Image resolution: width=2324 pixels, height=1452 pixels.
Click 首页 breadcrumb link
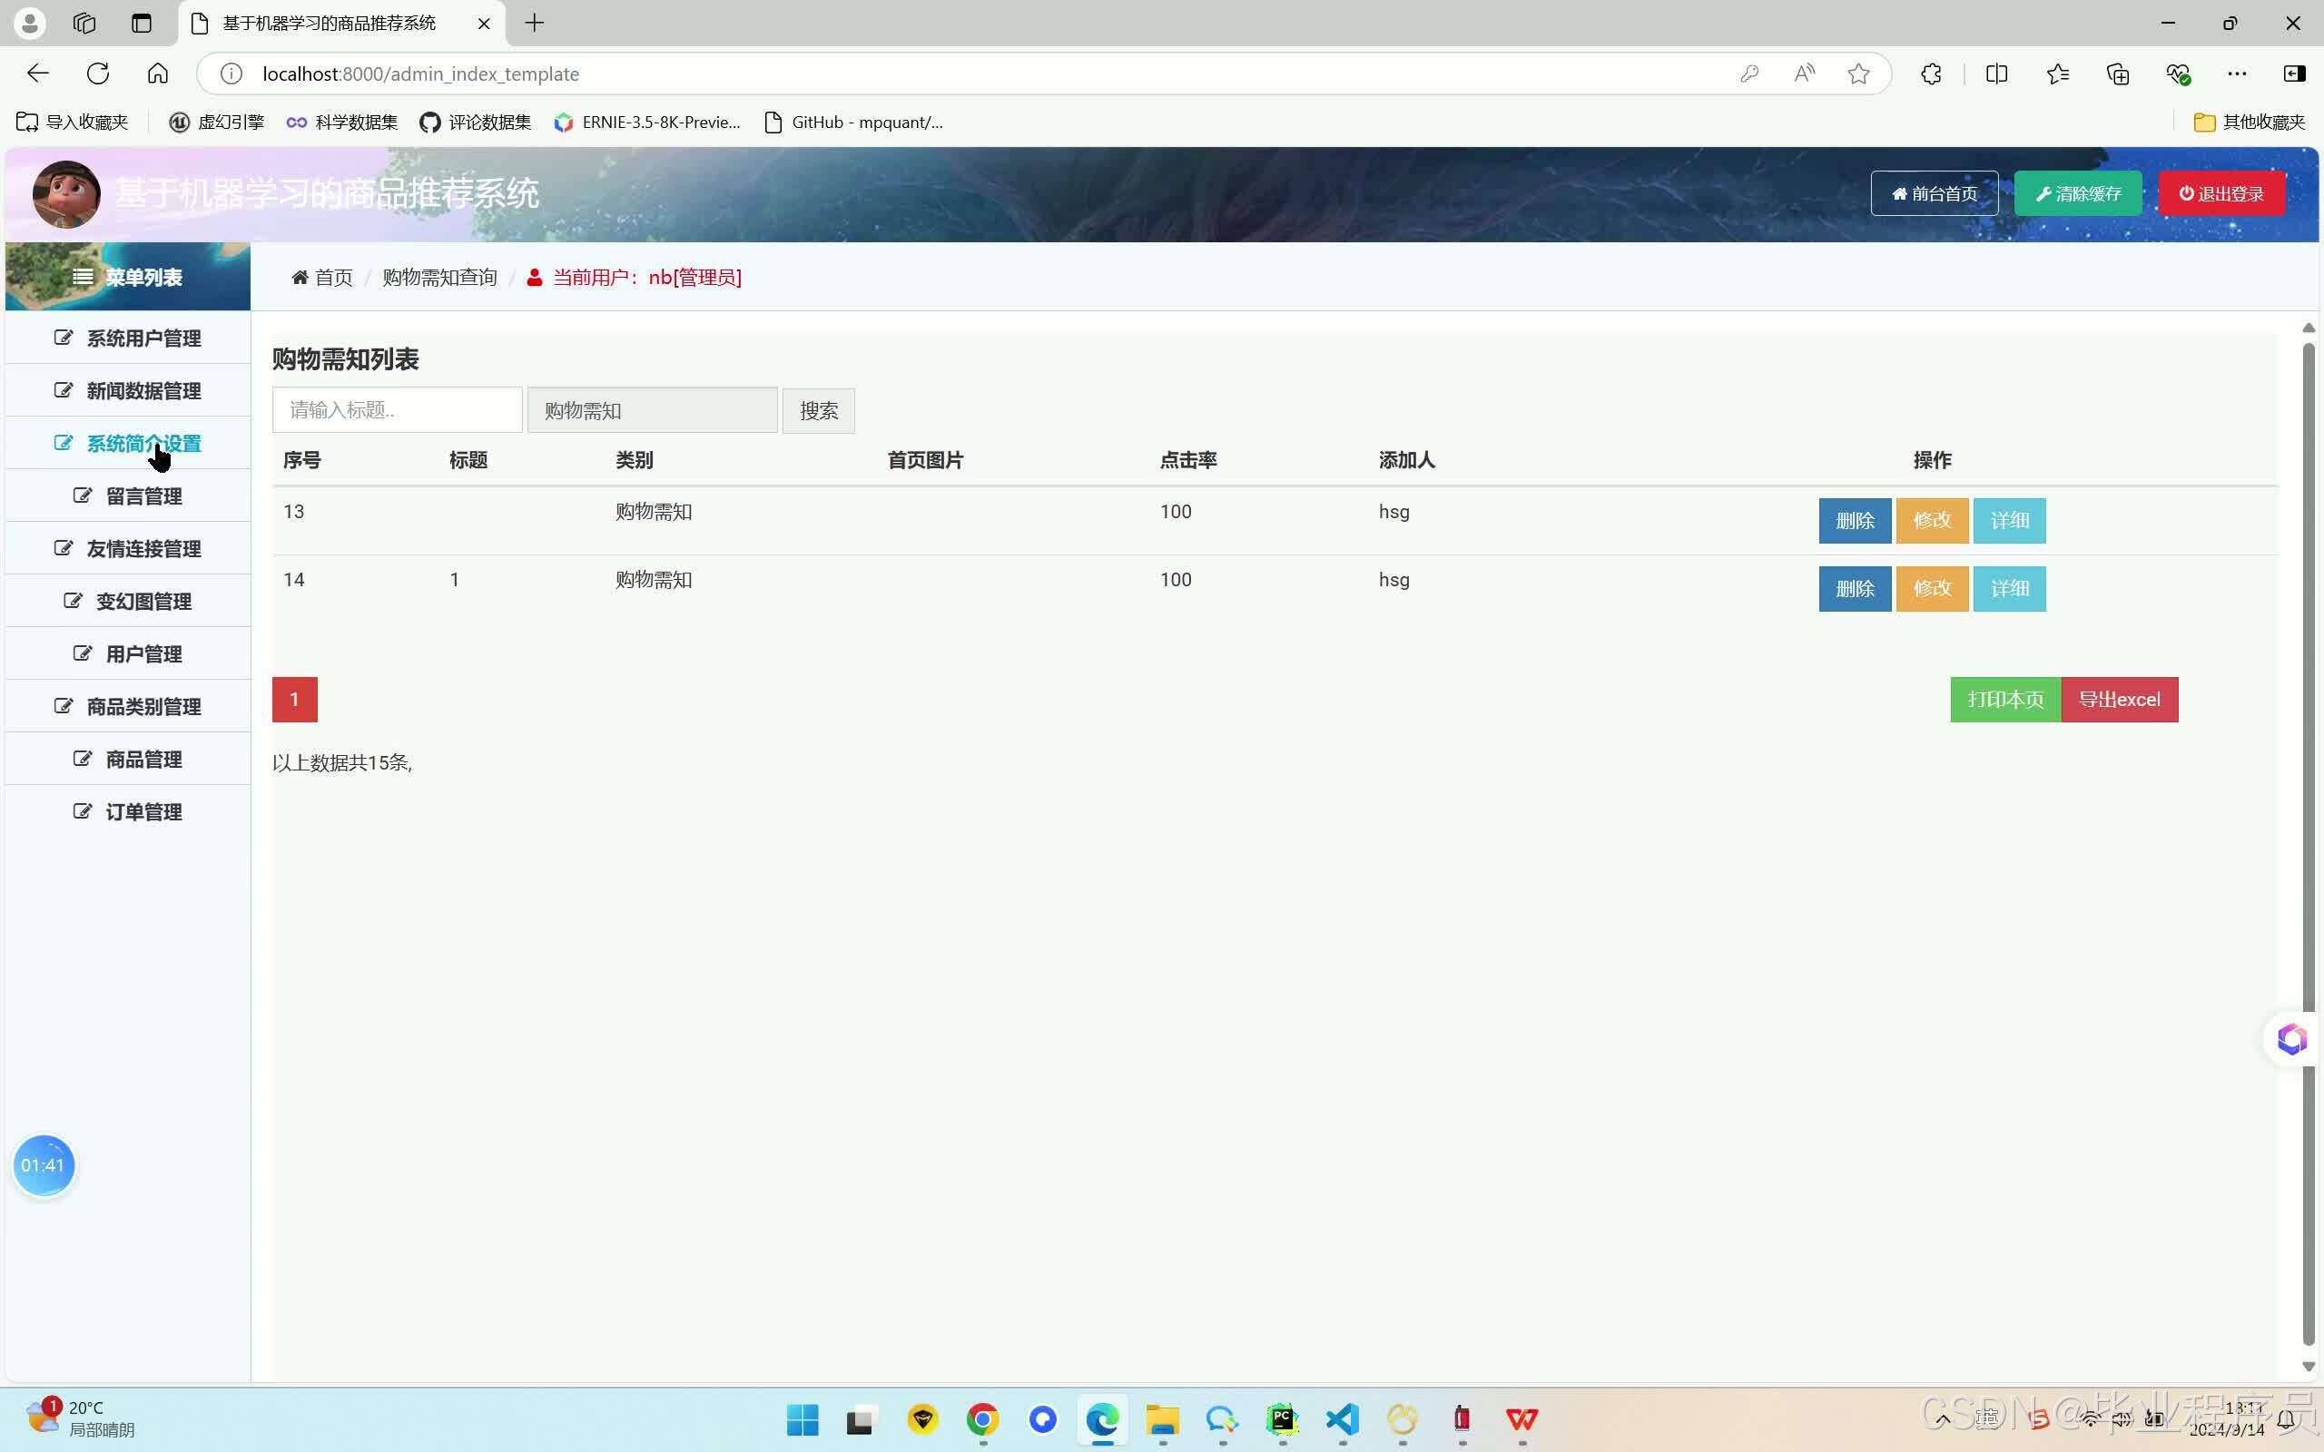[x=322, y=278]
